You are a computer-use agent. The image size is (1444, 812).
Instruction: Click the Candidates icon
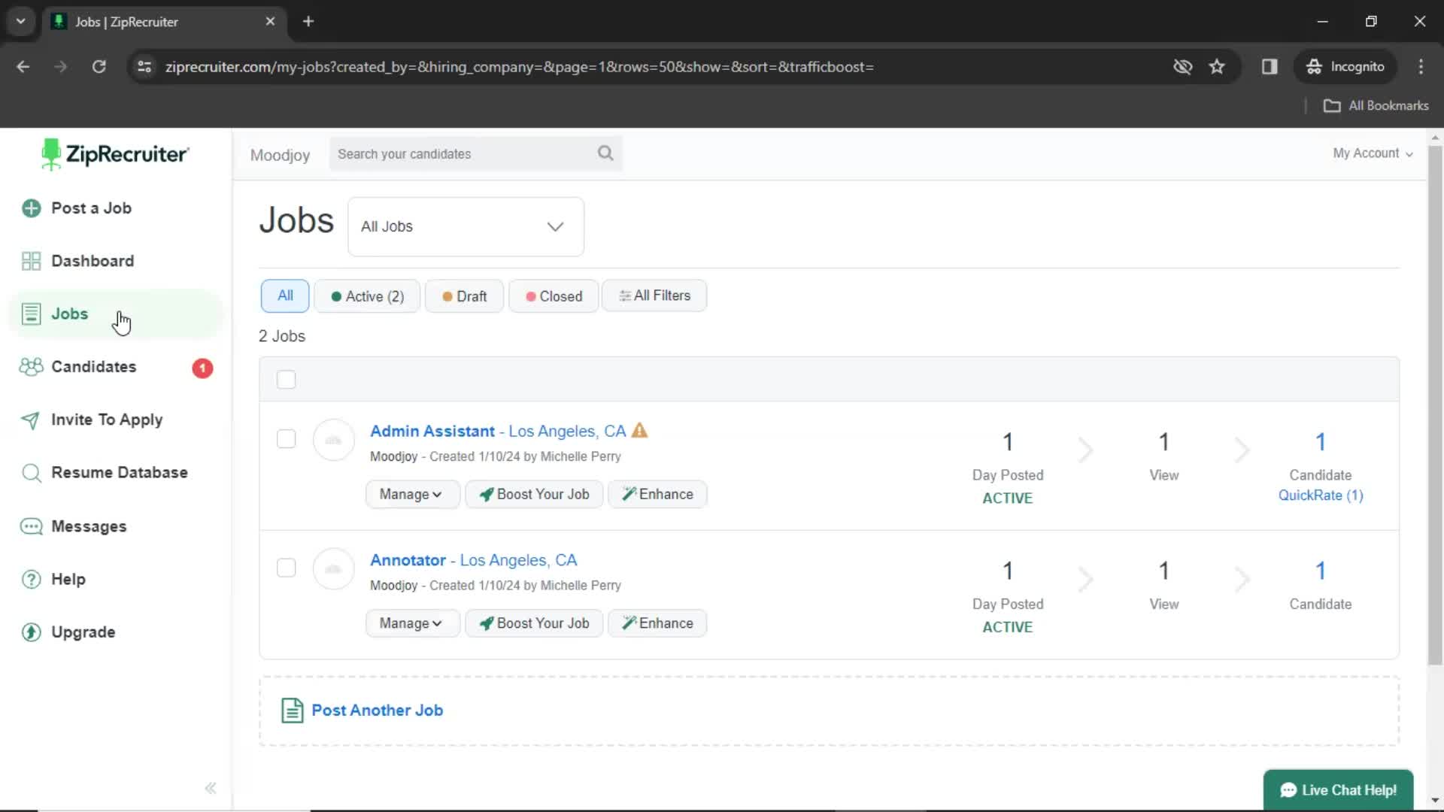[x=30, y=367]
